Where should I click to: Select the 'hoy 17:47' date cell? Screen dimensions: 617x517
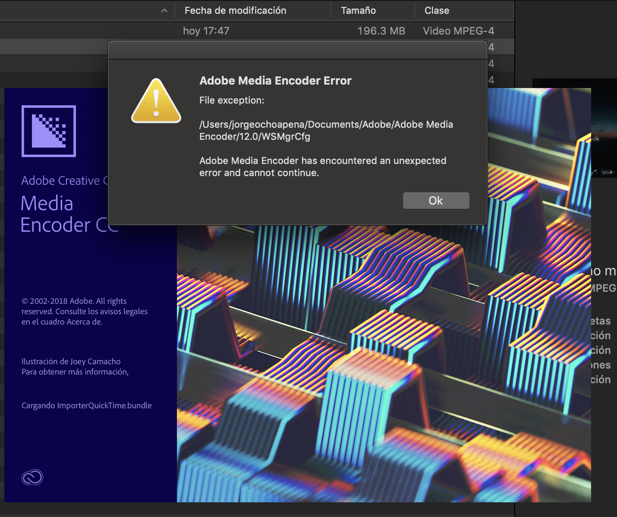pos(206,31)
